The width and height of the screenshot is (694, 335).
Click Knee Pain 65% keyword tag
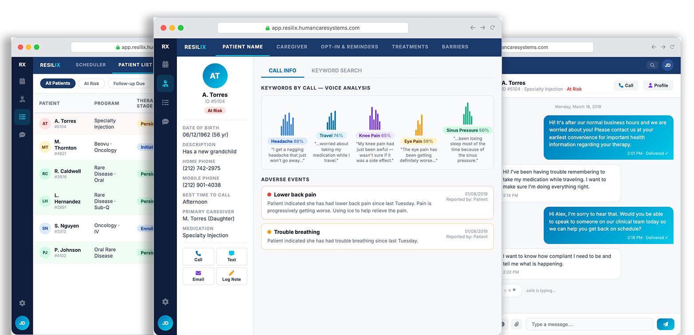(375, 135)
